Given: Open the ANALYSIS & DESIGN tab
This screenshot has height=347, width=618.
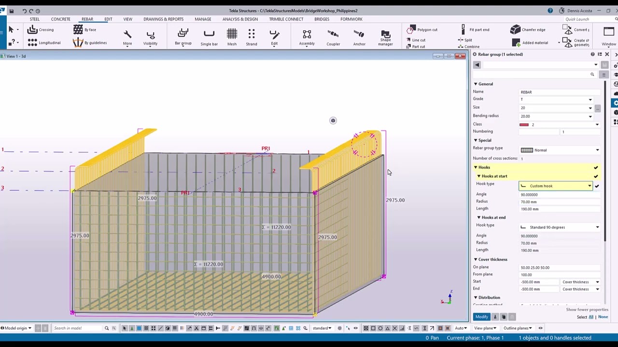Looking at the screenshot, I should click(x=240, y=19).
